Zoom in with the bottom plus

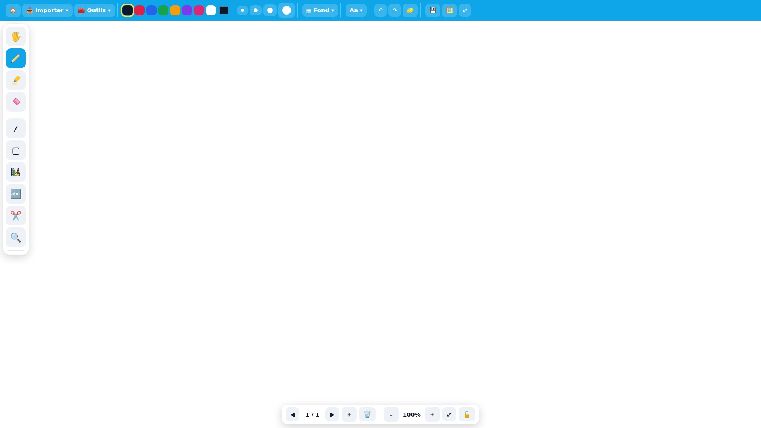pos(432,415)
